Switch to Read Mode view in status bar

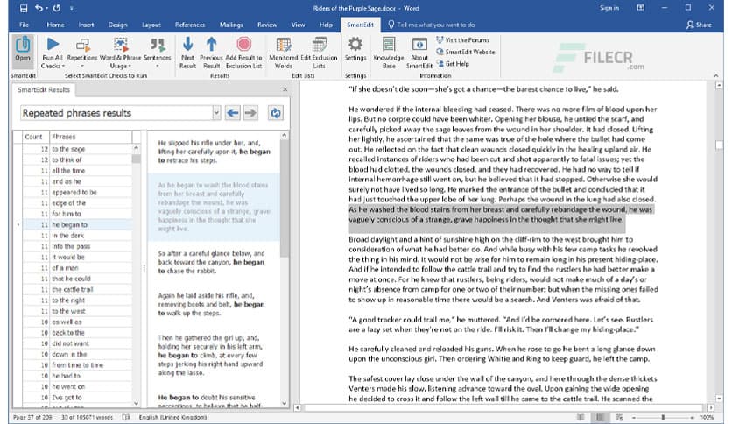pos(581,417)
